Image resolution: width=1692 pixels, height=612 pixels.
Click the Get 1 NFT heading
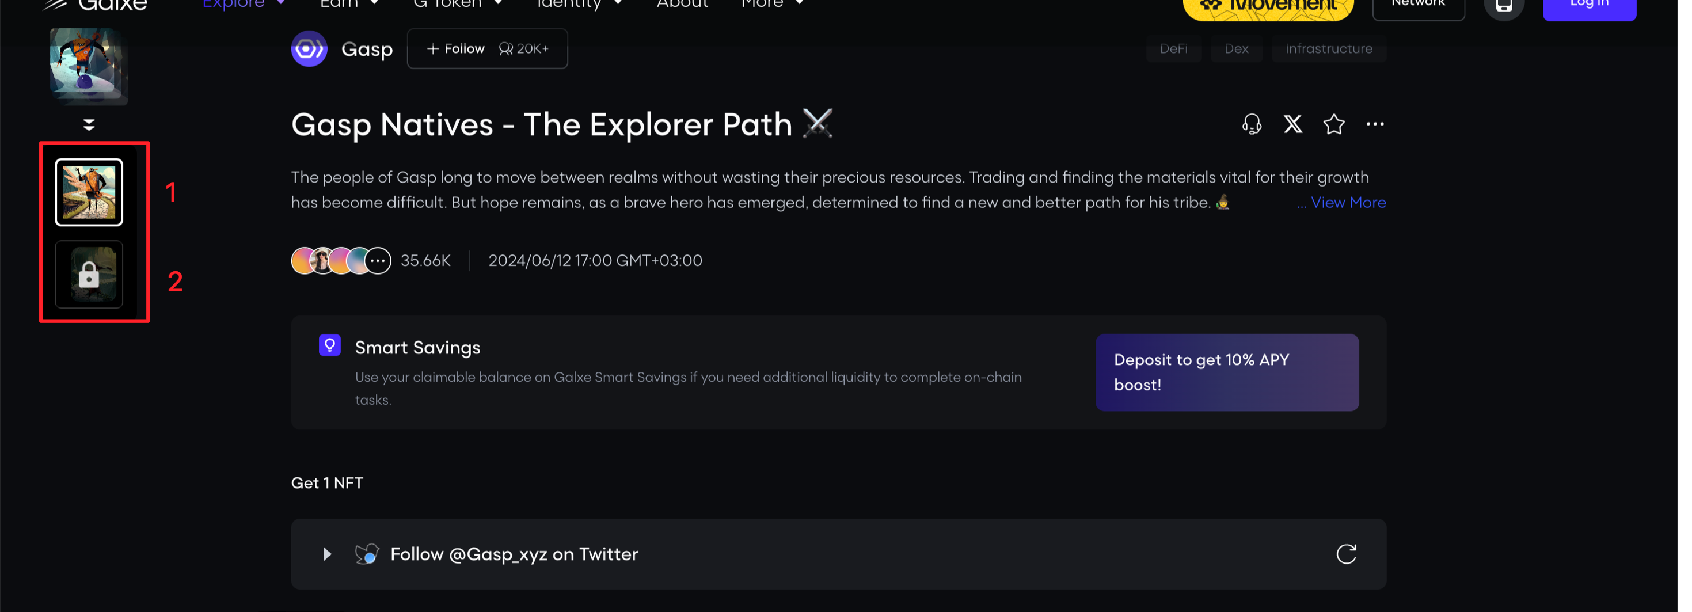click(327, 482)
